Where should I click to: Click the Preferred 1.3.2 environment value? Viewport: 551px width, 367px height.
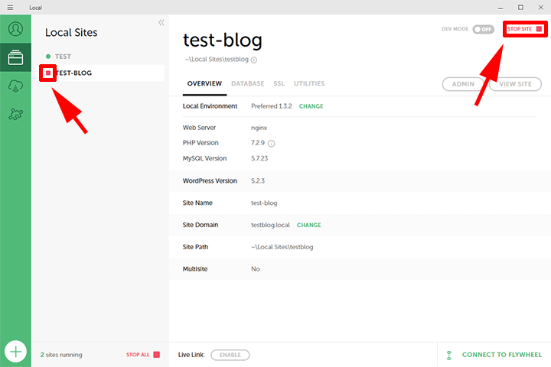pyautogui.click(x=271, y=106)
